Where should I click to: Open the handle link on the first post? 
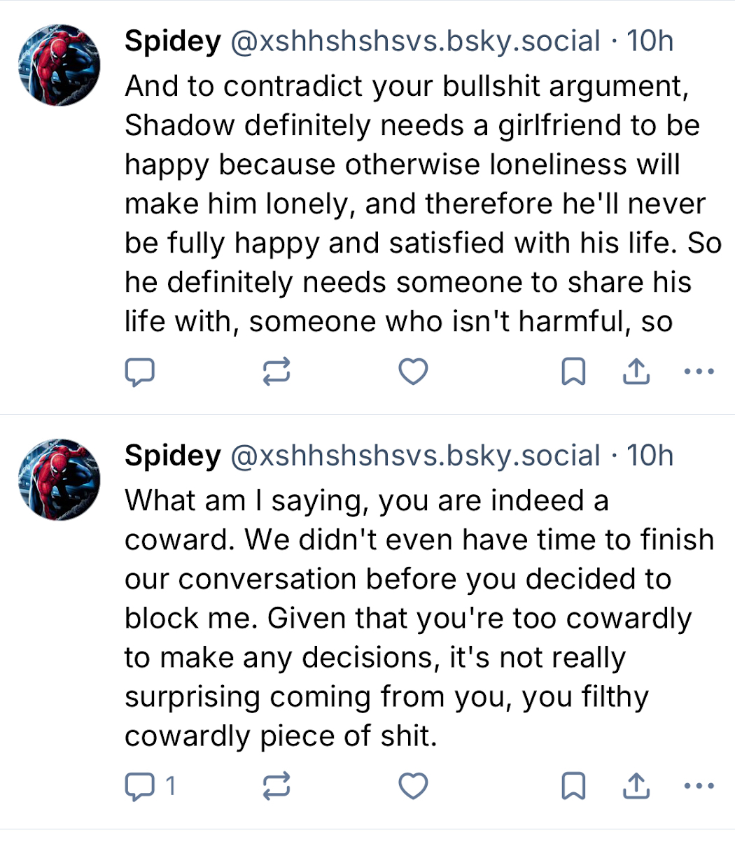415,41
